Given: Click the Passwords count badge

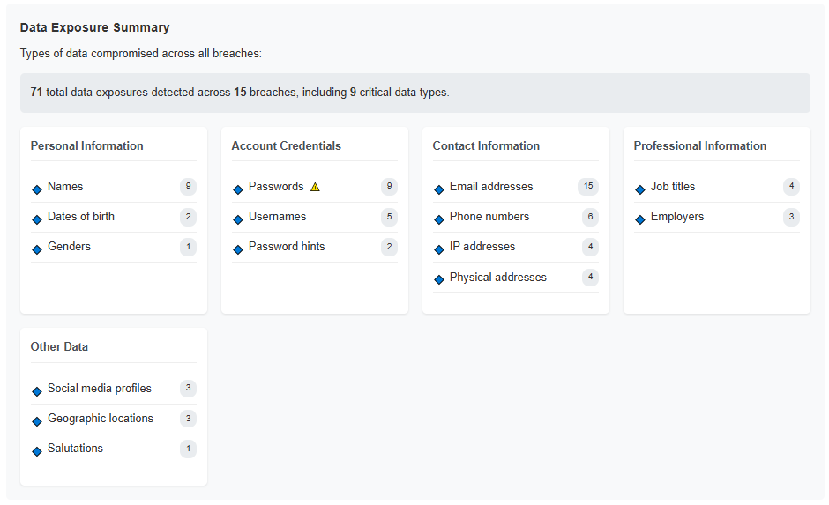Looking at the screenshot, I should click(389, 187).
